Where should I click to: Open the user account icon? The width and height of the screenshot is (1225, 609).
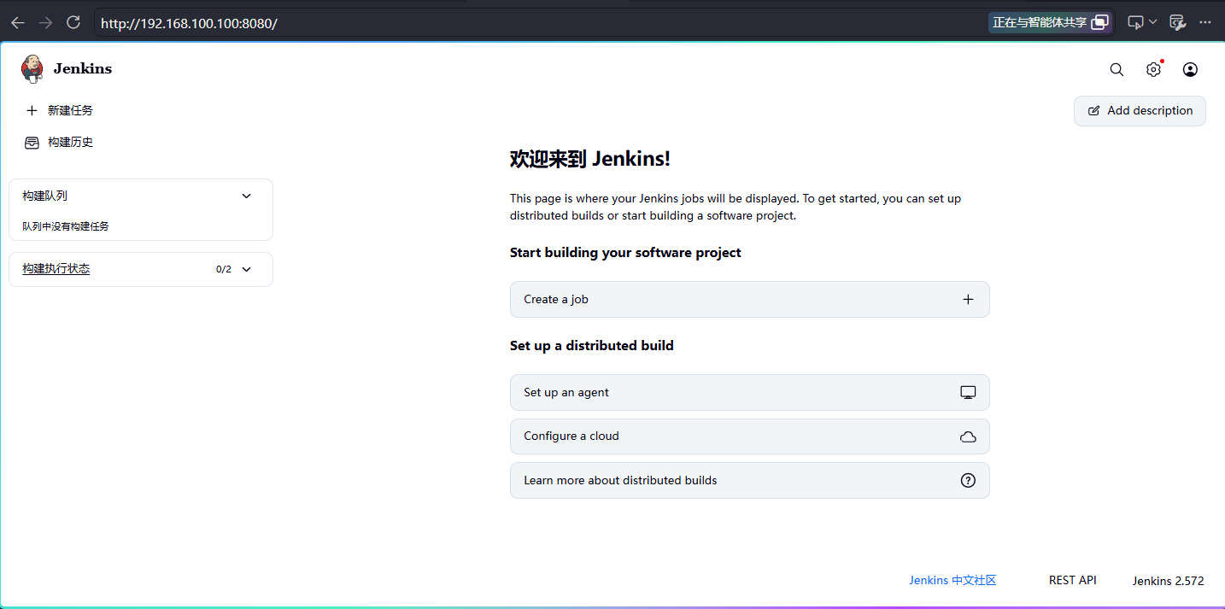pos(1190,69)
